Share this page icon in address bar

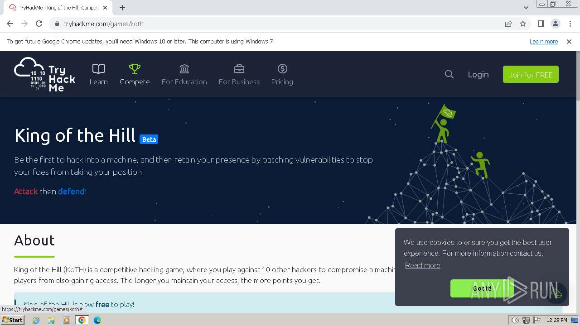[508, 24]
